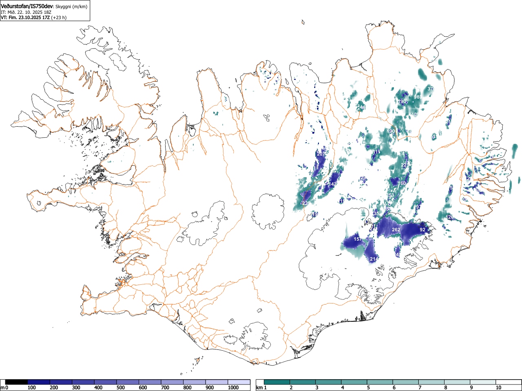Click the 800–900 m legend swatch
Screen dimensions: 522x391
tap(195, 382)
